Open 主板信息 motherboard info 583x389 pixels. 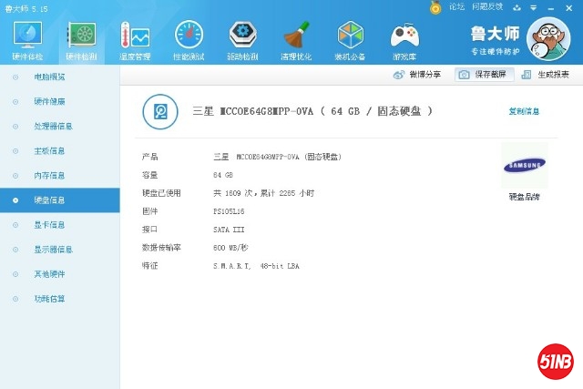coord(49,150)
